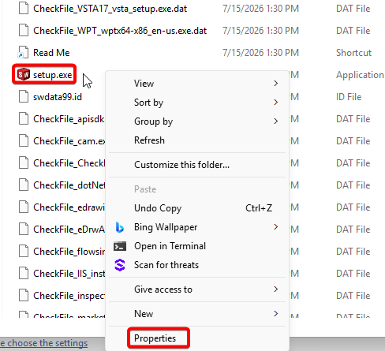The height and width of the screenshot is (351, 385).
Task: Expand the Sort by submenu arrow
Action: click(x=275, y=103)
